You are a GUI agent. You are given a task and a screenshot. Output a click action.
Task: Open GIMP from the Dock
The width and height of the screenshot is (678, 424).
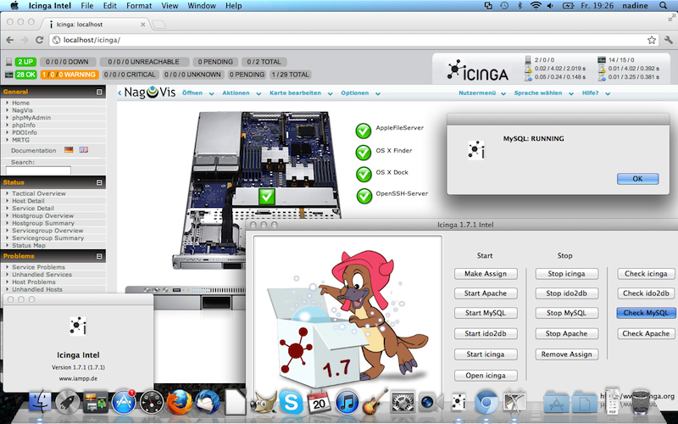coord(264,403)
